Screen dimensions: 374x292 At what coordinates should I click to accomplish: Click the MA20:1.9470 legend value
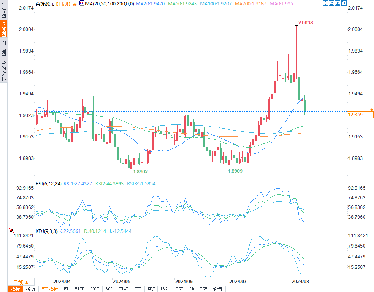pos(150,4)
